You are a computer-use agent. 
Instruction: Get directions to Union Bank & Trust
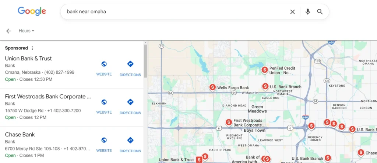130,68
